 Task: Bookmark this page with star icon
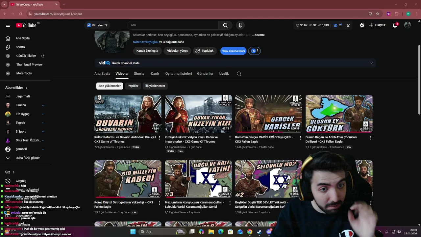[378, 14]
